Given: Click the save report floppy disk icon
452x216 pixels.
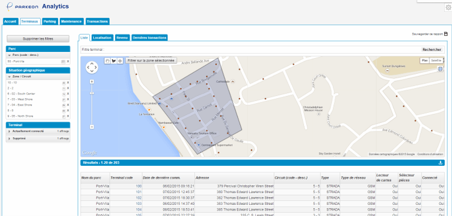Looking at the screenshot, I should [x=446, y=34].
